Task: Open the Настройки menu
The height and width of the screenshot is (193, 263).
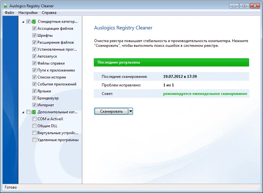Action: pos(28,13)
